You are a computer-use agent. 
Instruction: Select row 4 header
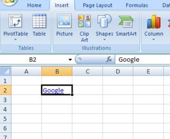tap(5, 109)
